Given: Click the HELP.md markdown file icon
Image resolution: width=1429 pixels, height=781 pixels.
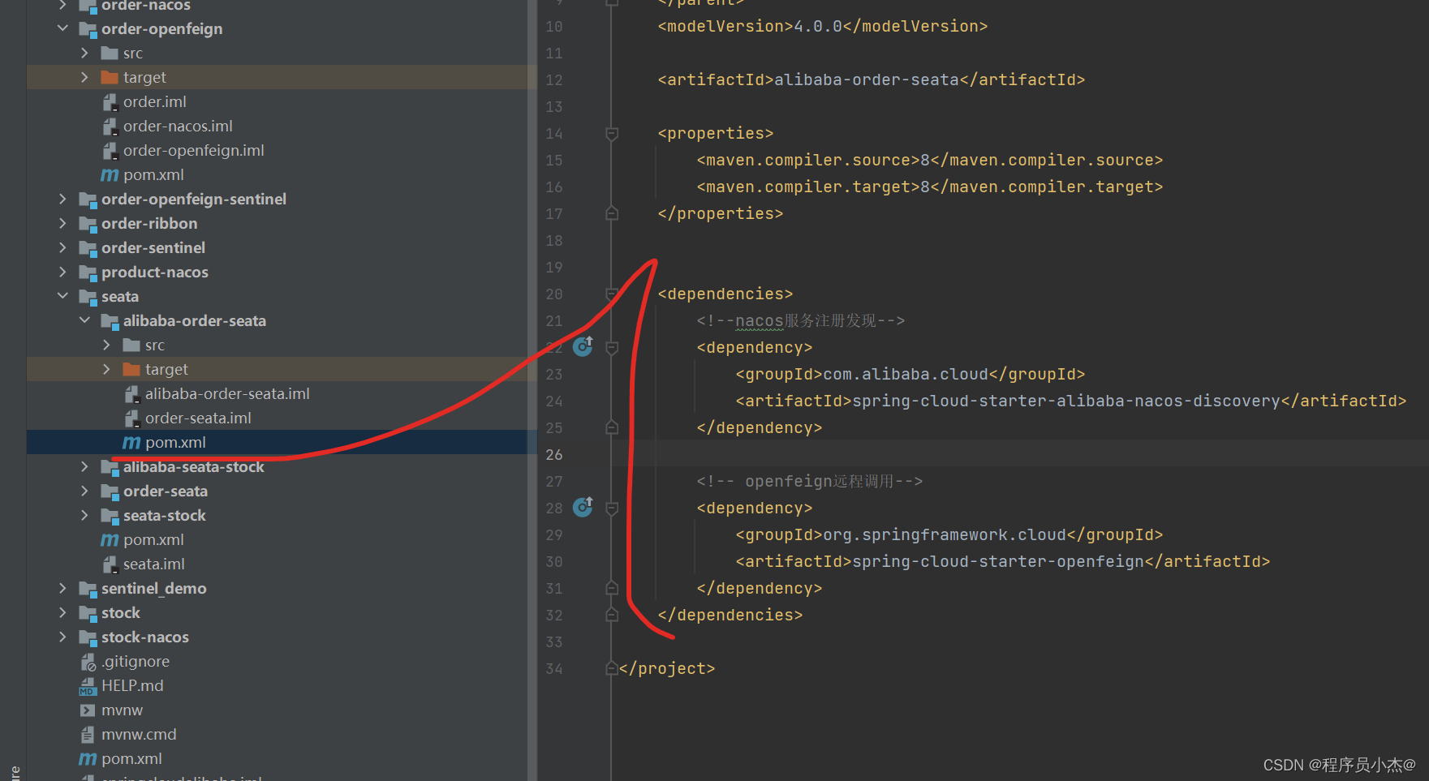Looking at the screenshot, I should (88, 686).
